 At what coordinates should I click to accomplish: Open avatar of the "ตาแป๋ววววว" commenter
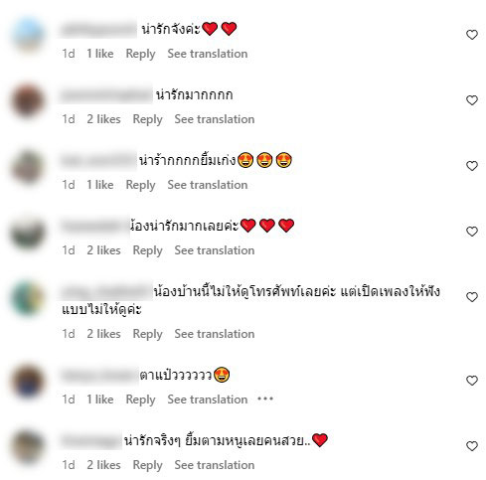coord(28,381)
